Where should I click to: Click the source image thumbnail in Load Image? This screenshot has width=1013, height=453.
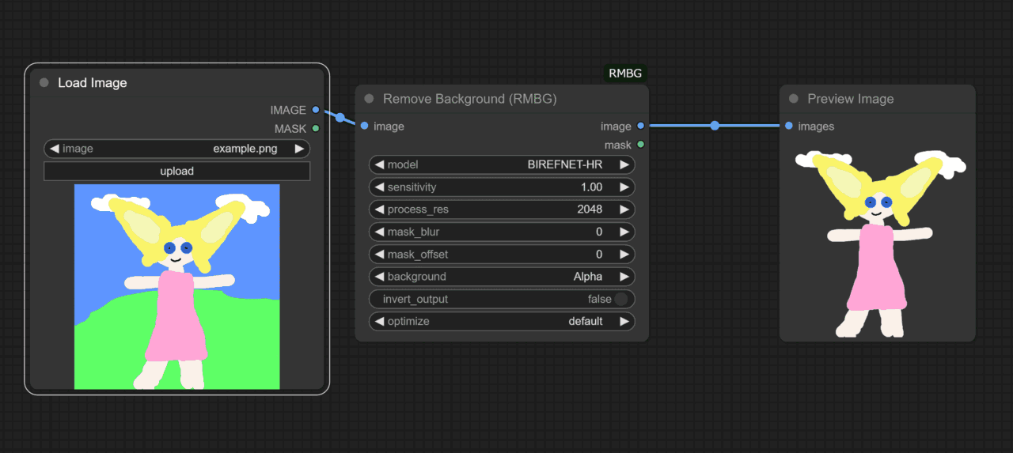tap(177, 287)
